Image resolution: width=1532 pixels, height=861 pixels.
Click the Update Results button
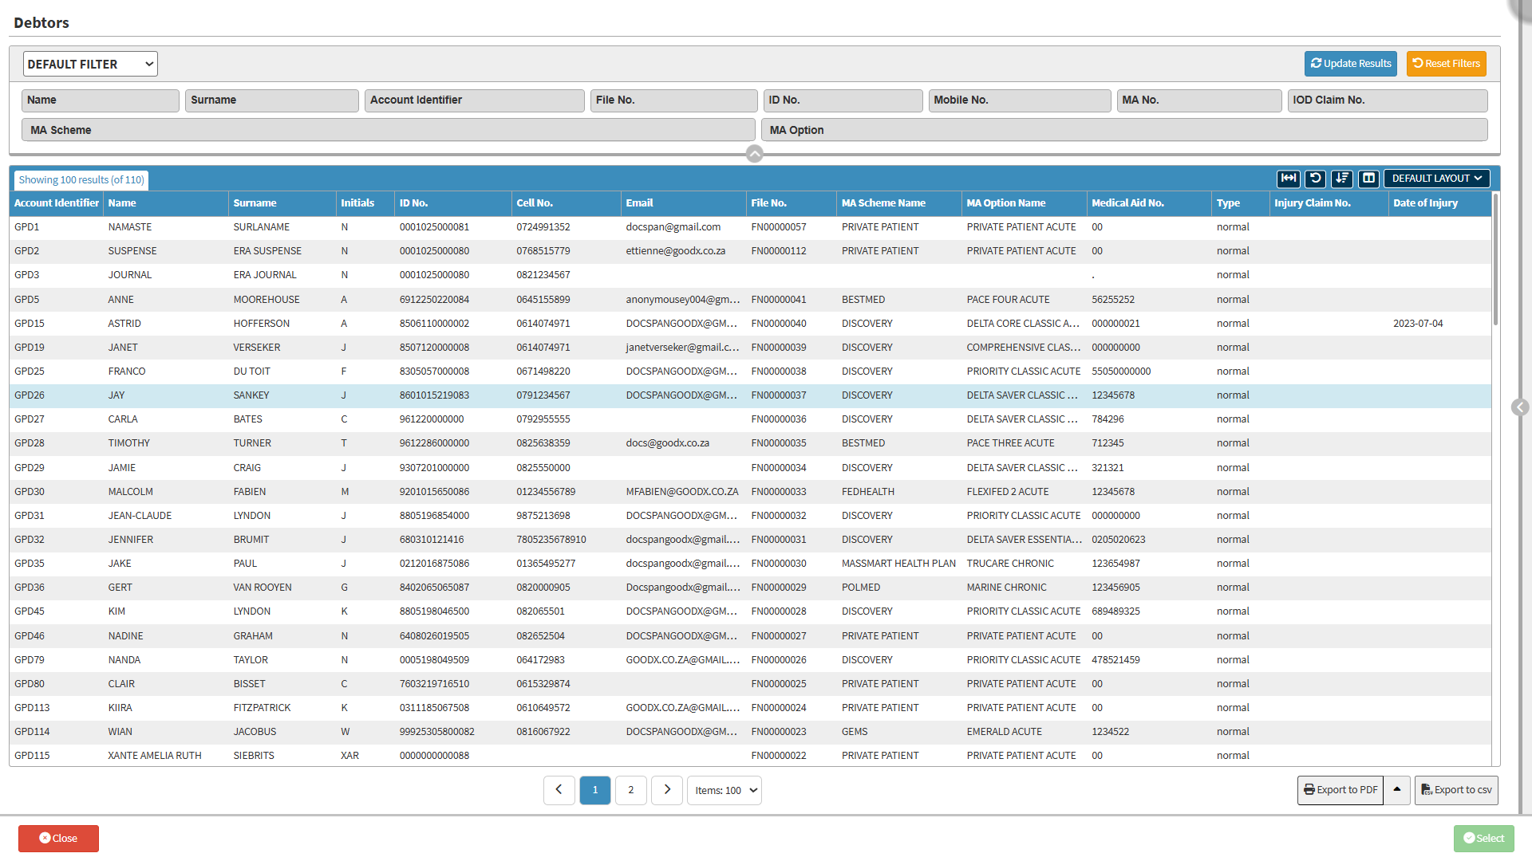(x=1350, y=64)
